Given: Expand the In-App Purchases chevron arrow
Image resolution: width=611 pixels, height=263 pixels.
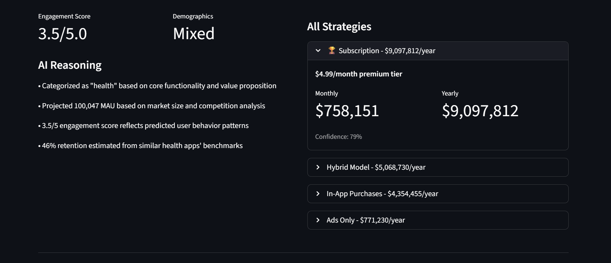Looking at the screenshot, I should [318, 194].
